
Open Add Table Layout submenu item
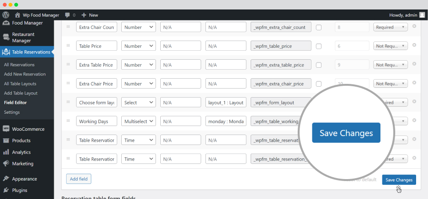pos(21,93)
